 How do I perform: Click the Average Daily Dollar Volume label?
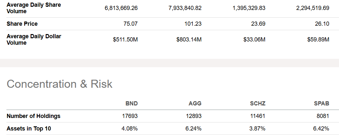pos(34,40)
